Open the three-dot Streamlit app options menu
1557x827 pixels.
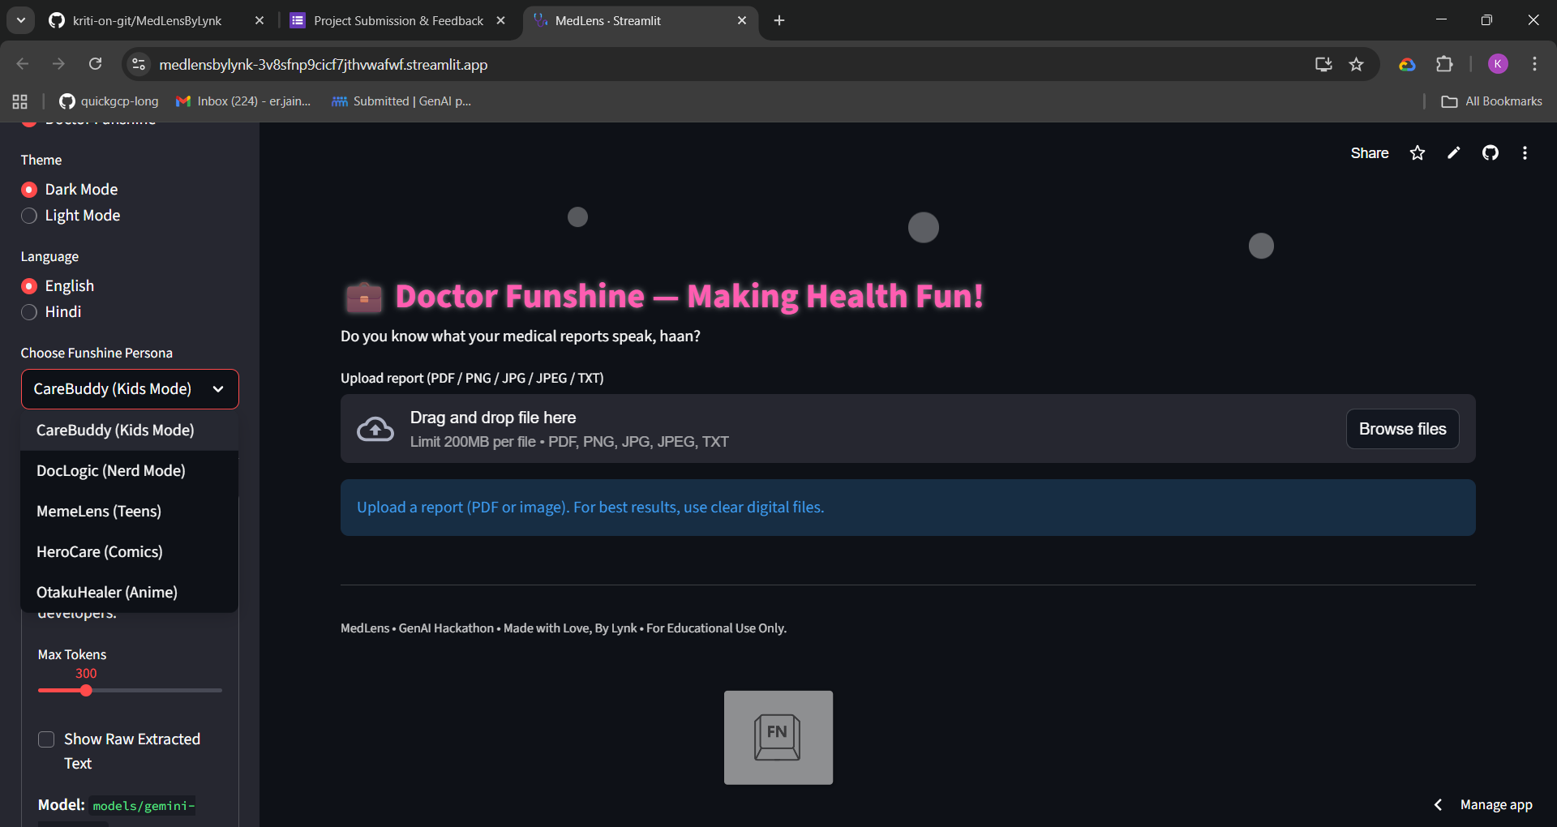point(1525,152)
